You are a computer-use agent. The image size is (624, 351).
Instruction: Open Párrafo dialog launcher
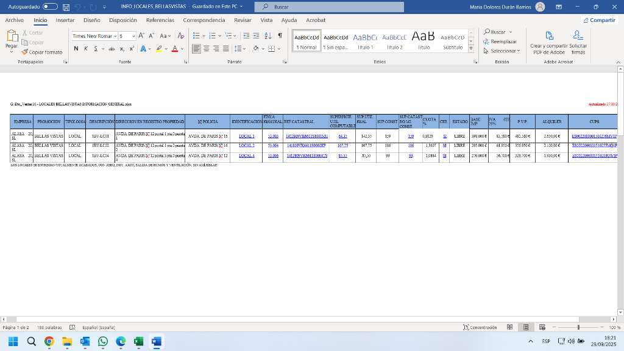point(285,62)
